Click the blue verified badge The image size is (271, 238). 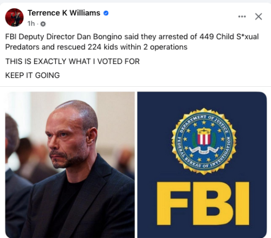(106, 13)
